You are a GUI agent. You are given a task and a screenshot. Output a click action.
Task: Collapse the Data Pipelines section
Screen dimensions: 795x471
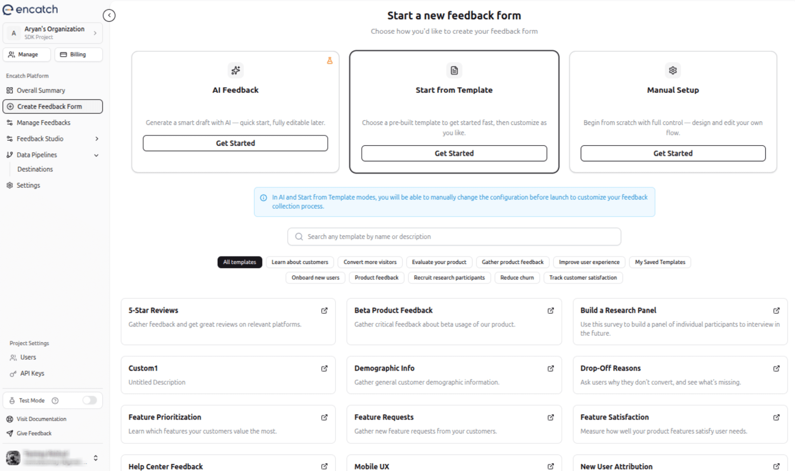96,155
